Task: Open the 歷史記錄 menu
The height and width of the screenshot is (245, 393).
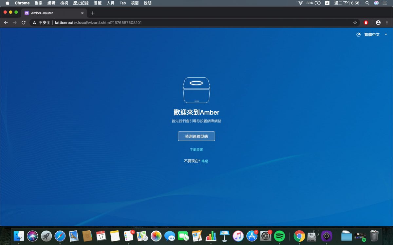Action: point(81,3)
